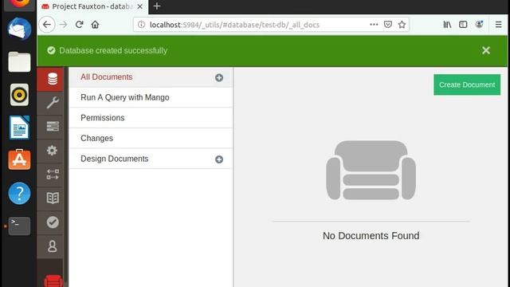Show site information icon in address bar
The height and width of the screenshot is (287, 510).
click(141, 25)
